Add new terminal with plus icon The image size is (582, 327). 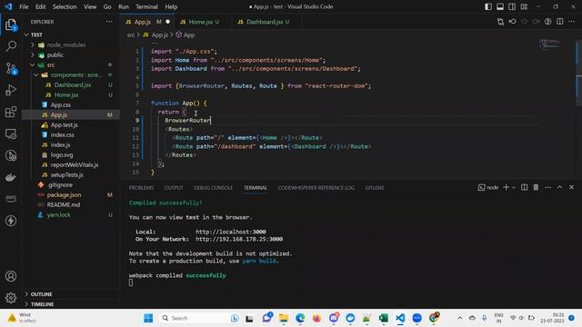coord(506,188)
